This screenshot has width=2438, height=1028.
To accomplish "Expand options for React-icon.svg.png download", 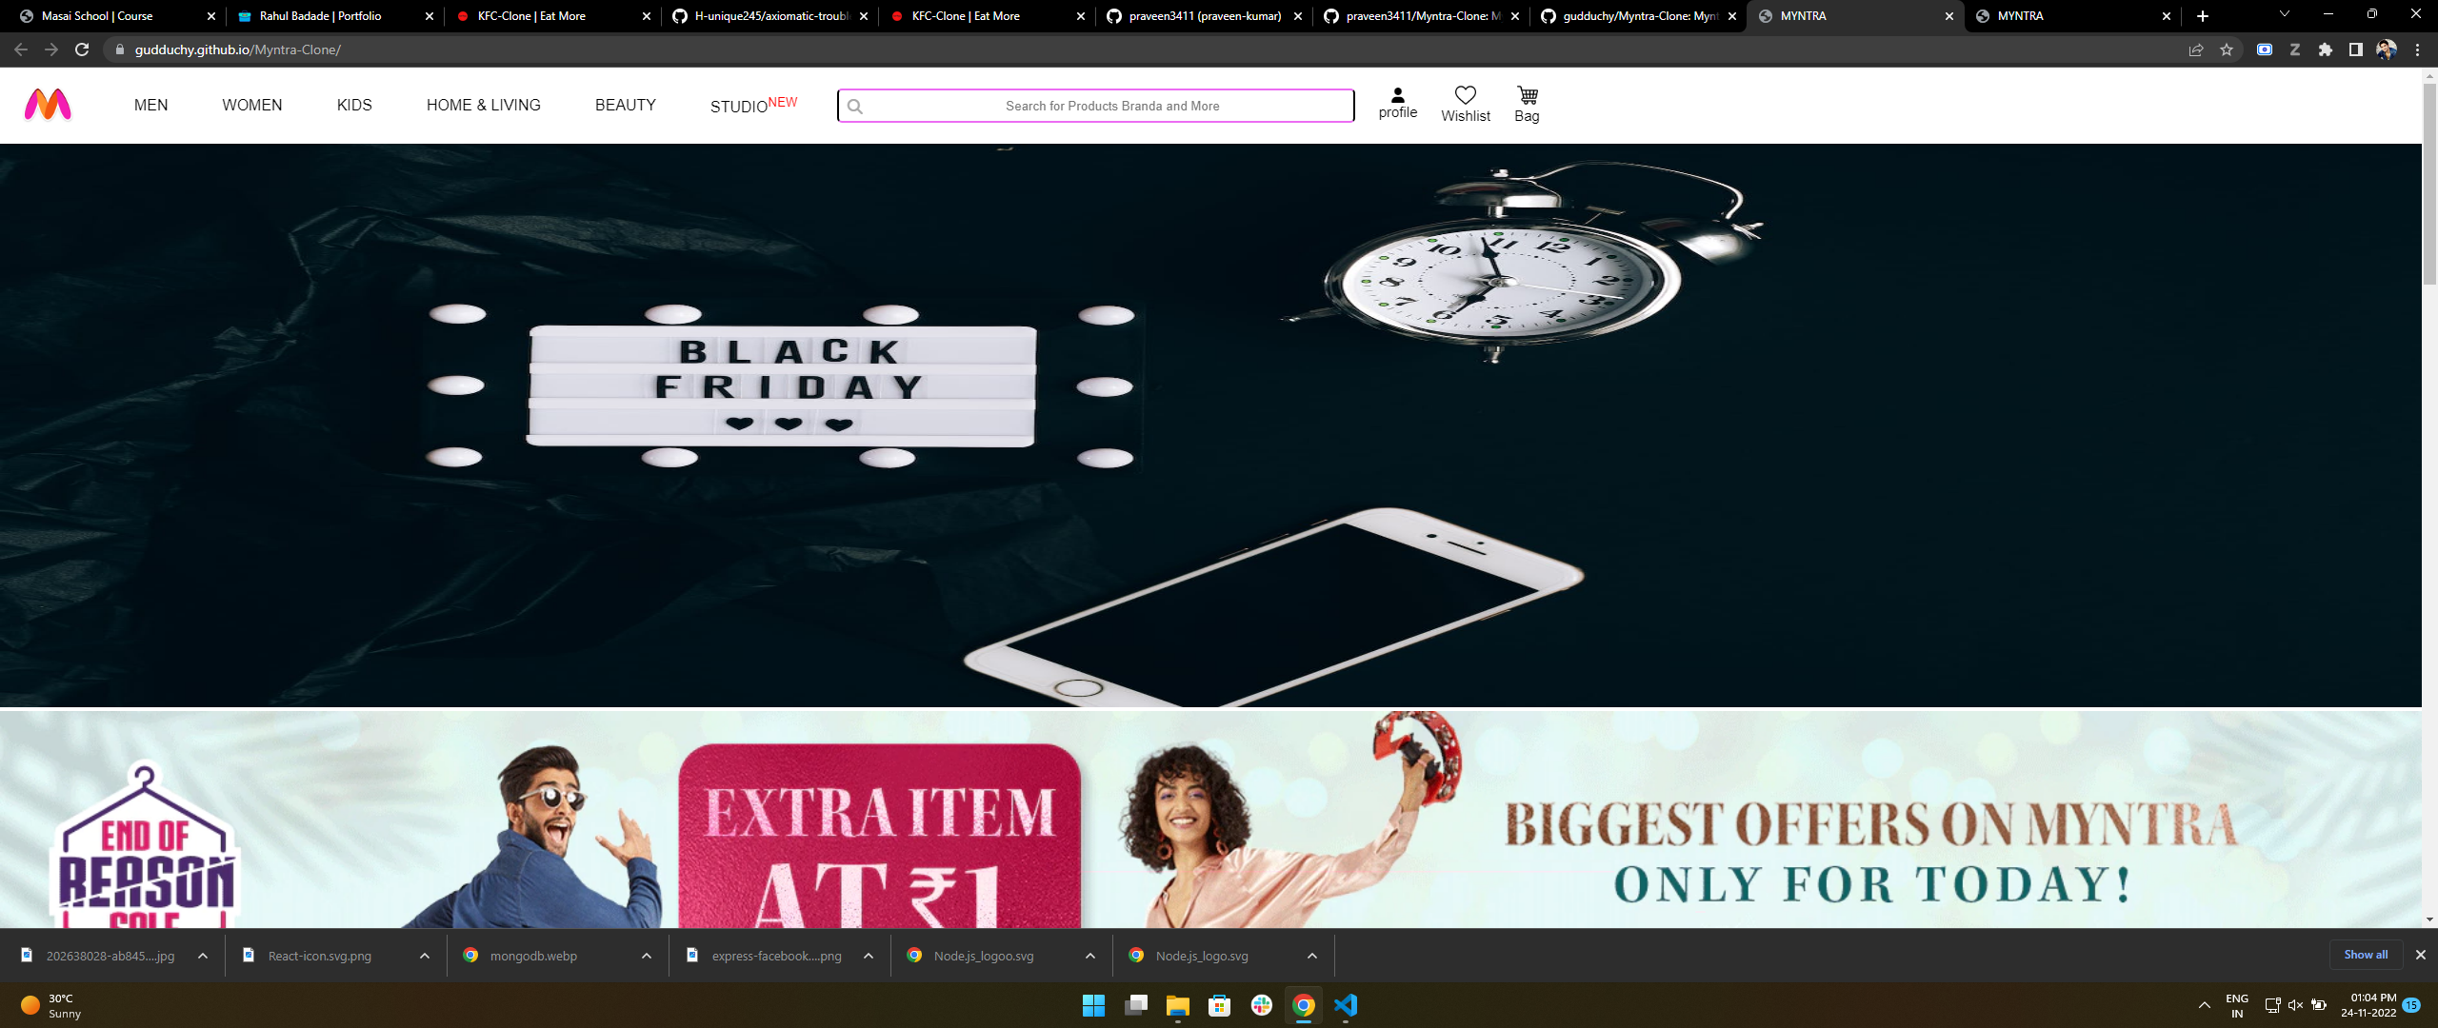I will point(425,956).
